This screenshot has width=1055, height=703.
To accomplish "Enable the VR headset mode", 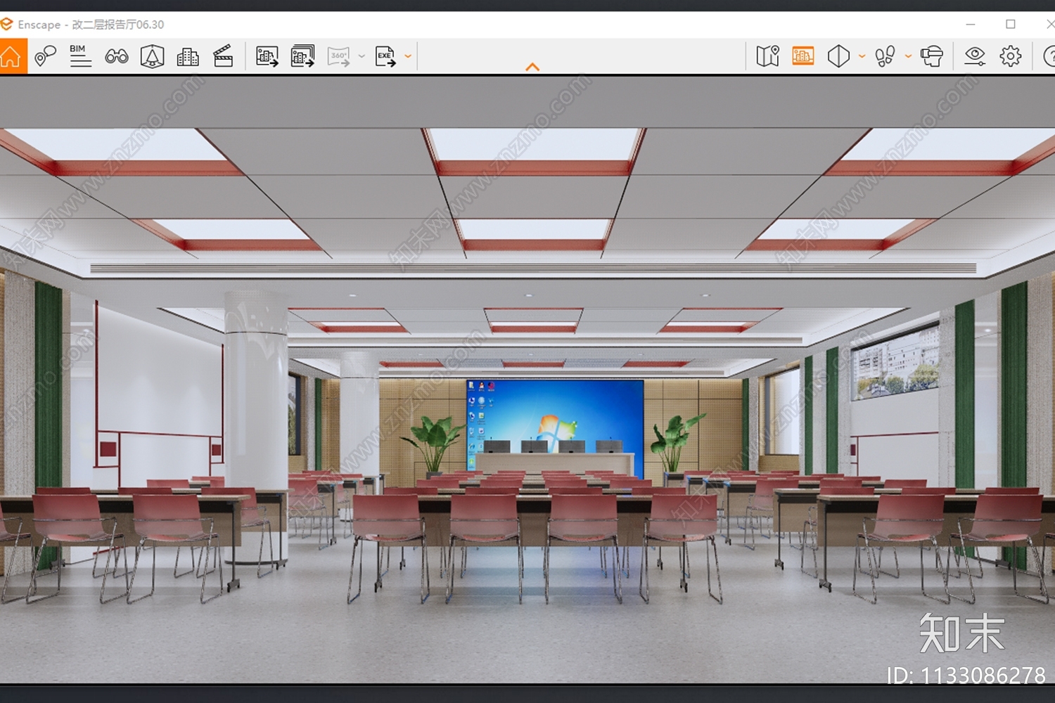I will point(932,56).
